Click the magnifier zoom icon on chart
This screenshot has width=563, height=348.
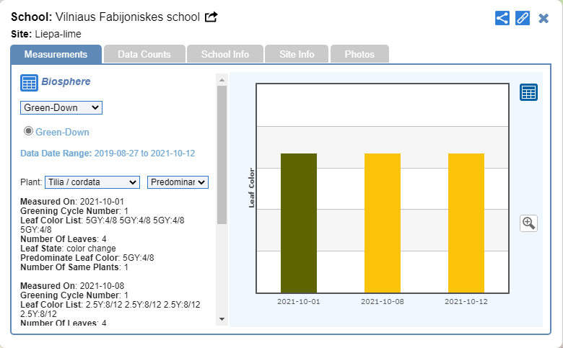pos(528,223)
